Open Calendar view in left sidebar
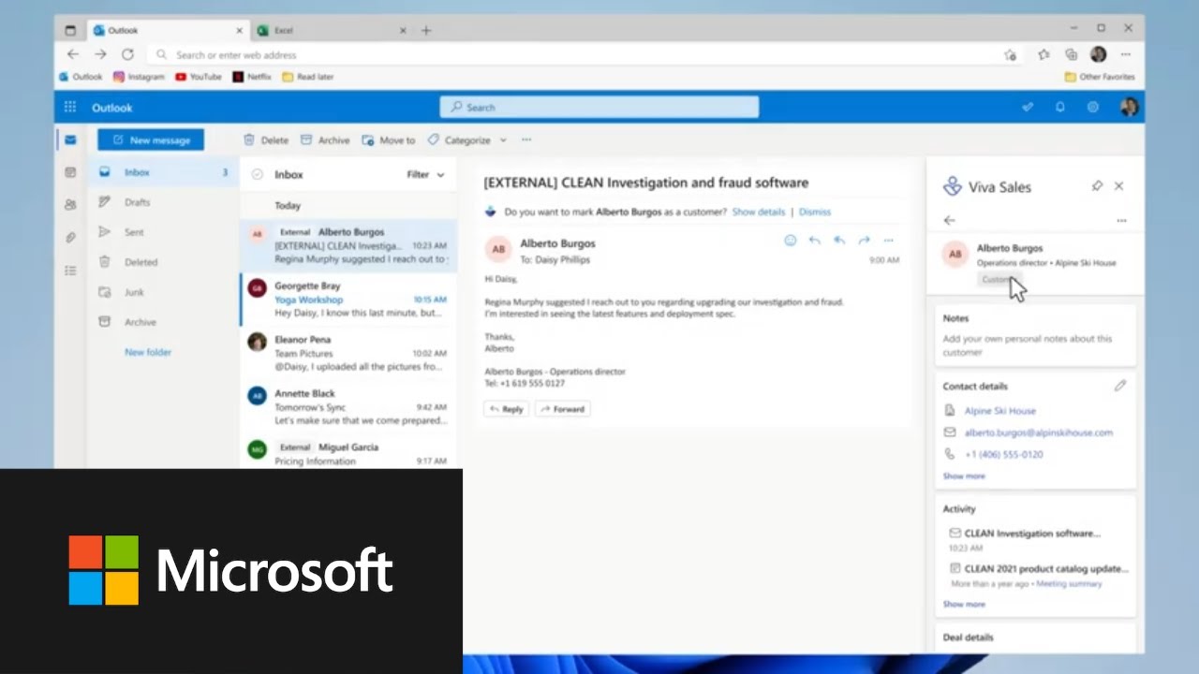This screenshot has width=1199, height=674. tap(70, 172)
